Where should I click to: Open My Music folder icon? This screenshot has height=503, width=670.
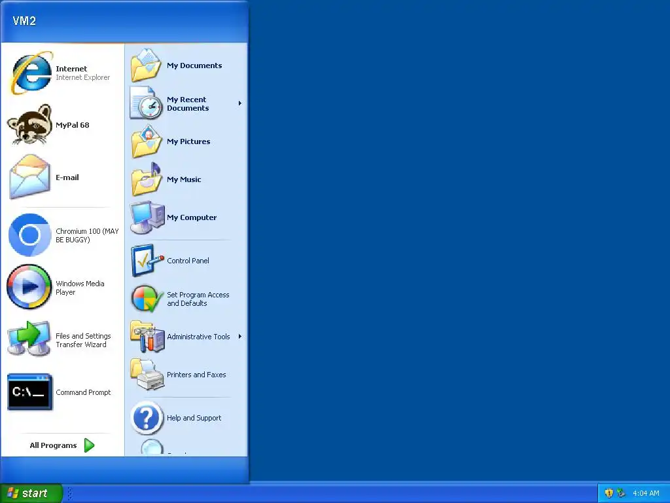click(146, 179)
